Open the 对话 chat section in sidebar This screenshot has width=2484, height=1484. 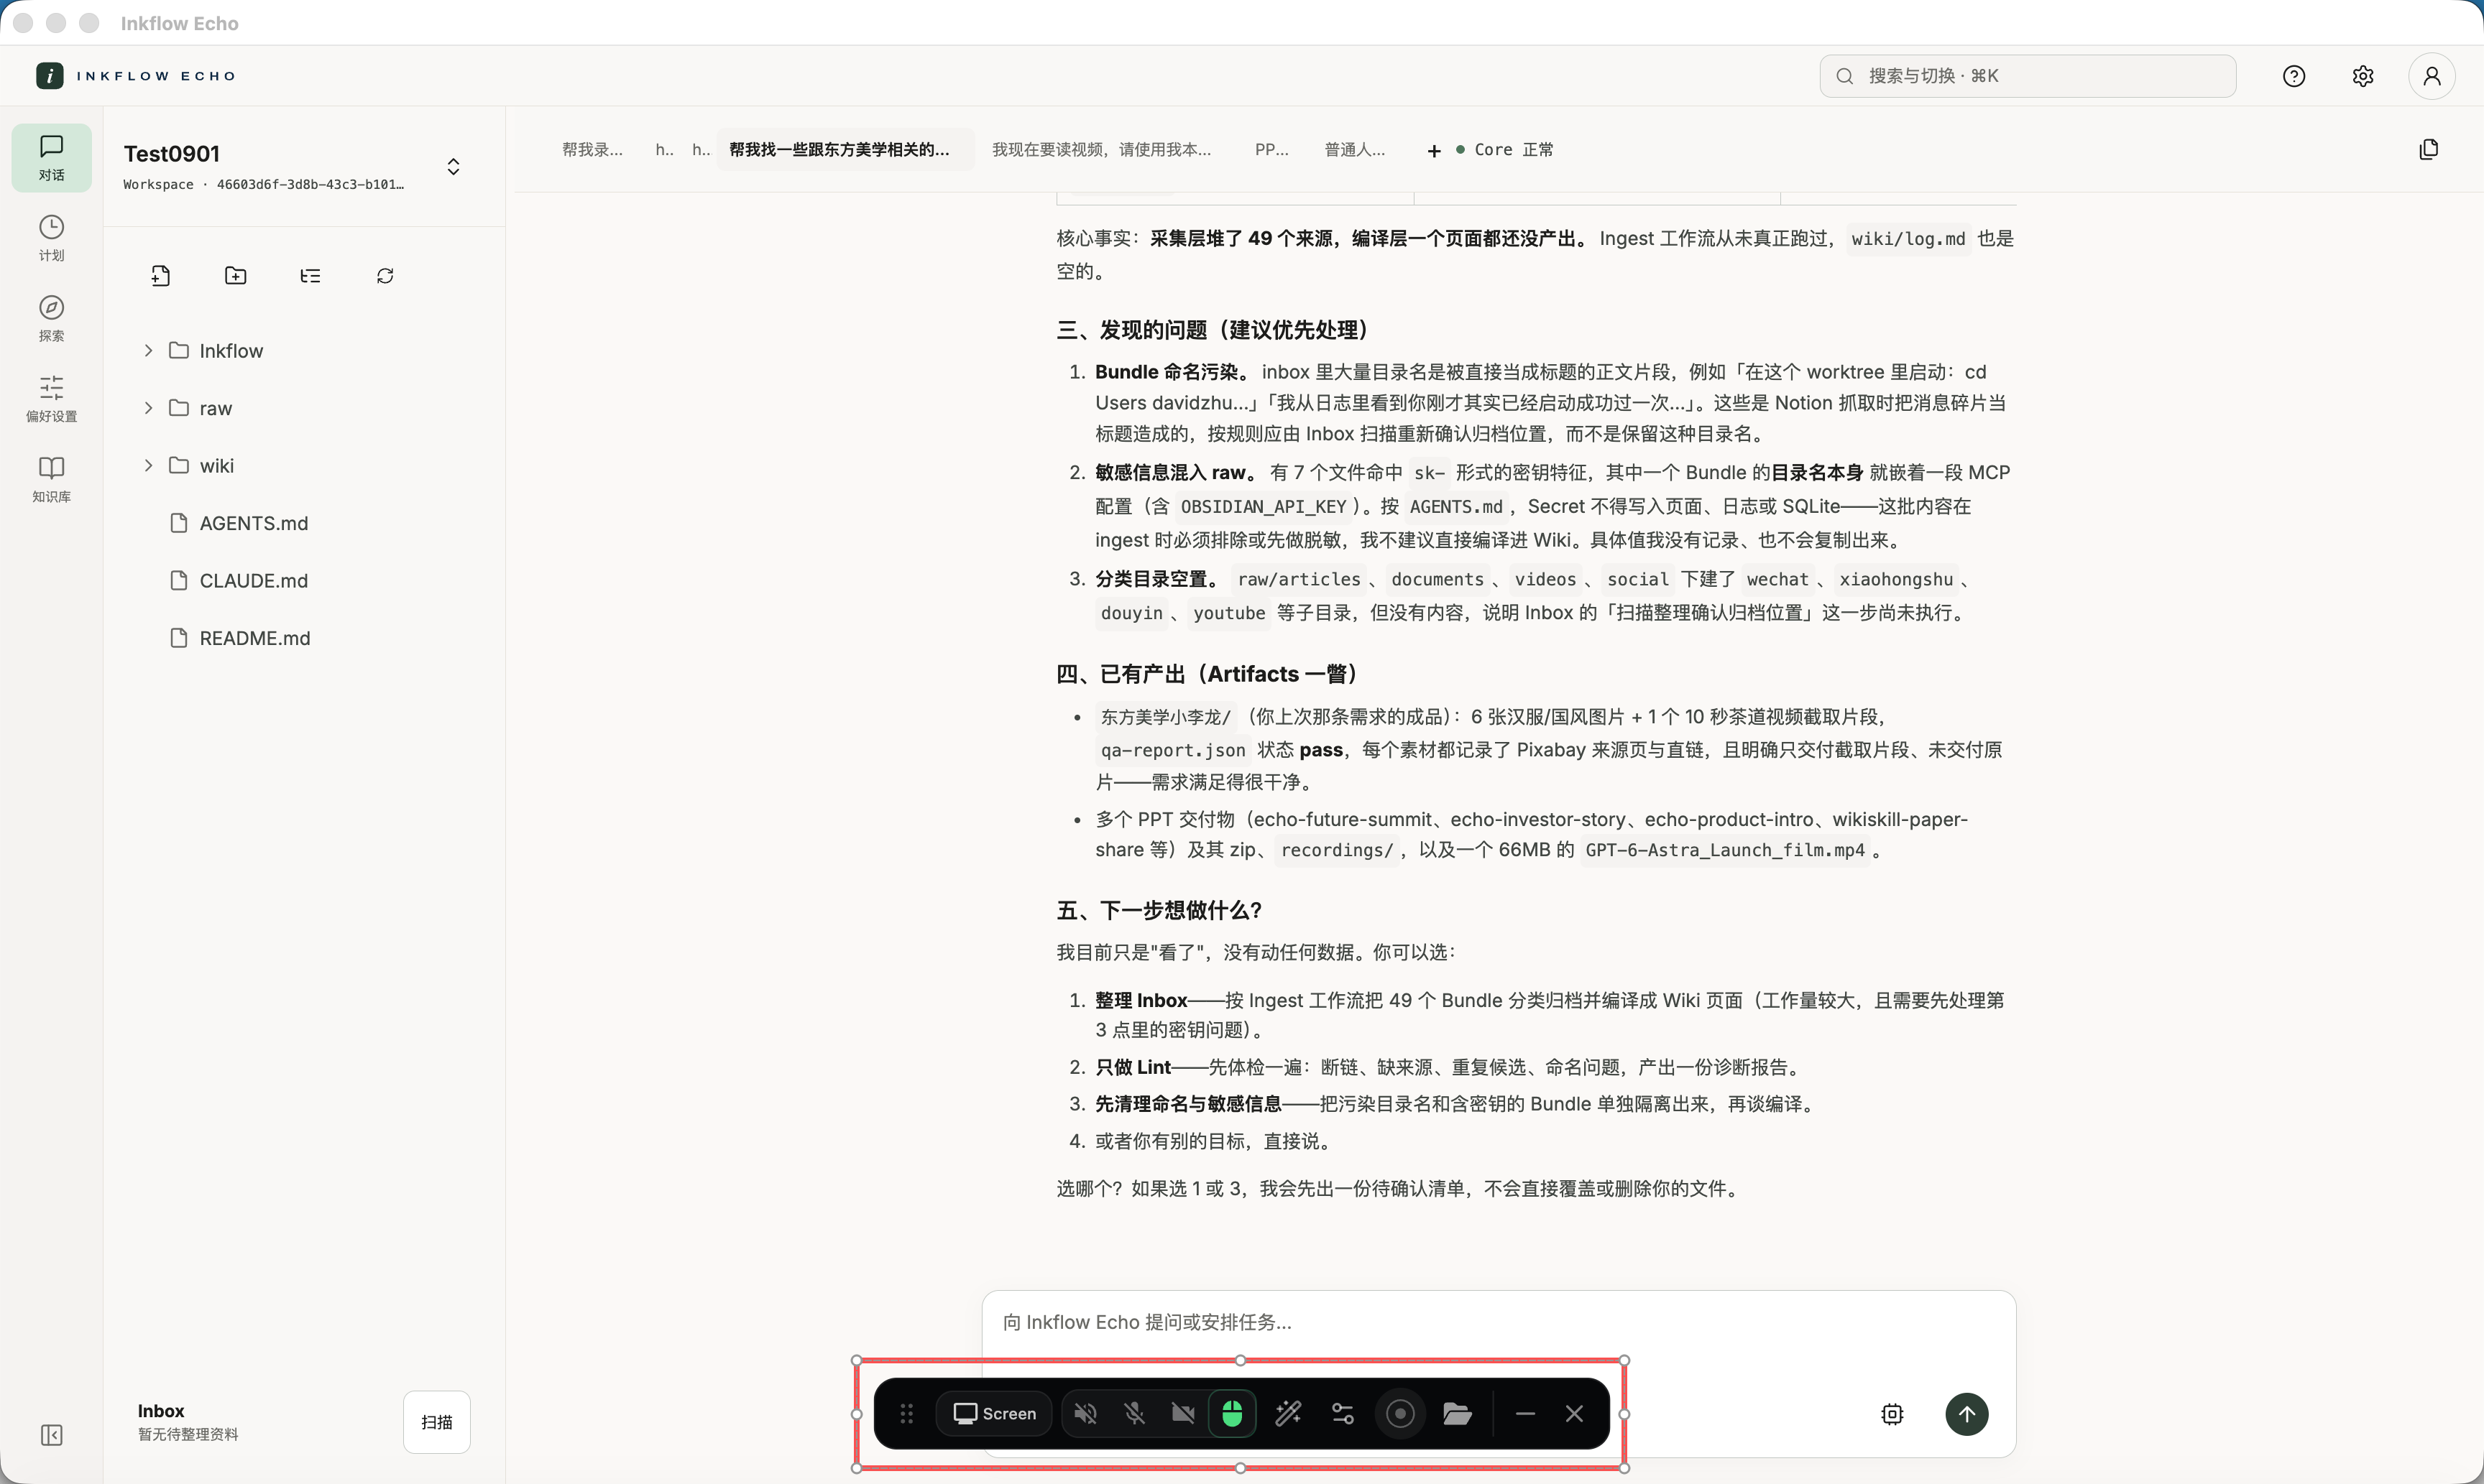pos(51,158)
